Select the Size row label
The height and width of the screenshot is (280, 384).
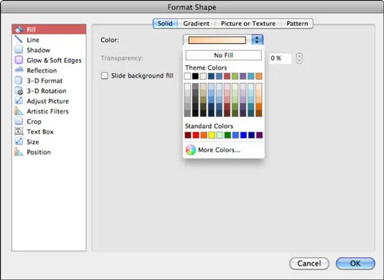32,142
